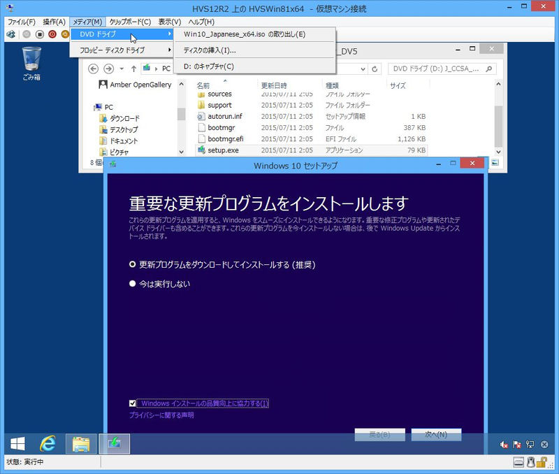
Task: Select the ごみ箱 recycle bin desktop icon
Action: (x=31, y=64)
